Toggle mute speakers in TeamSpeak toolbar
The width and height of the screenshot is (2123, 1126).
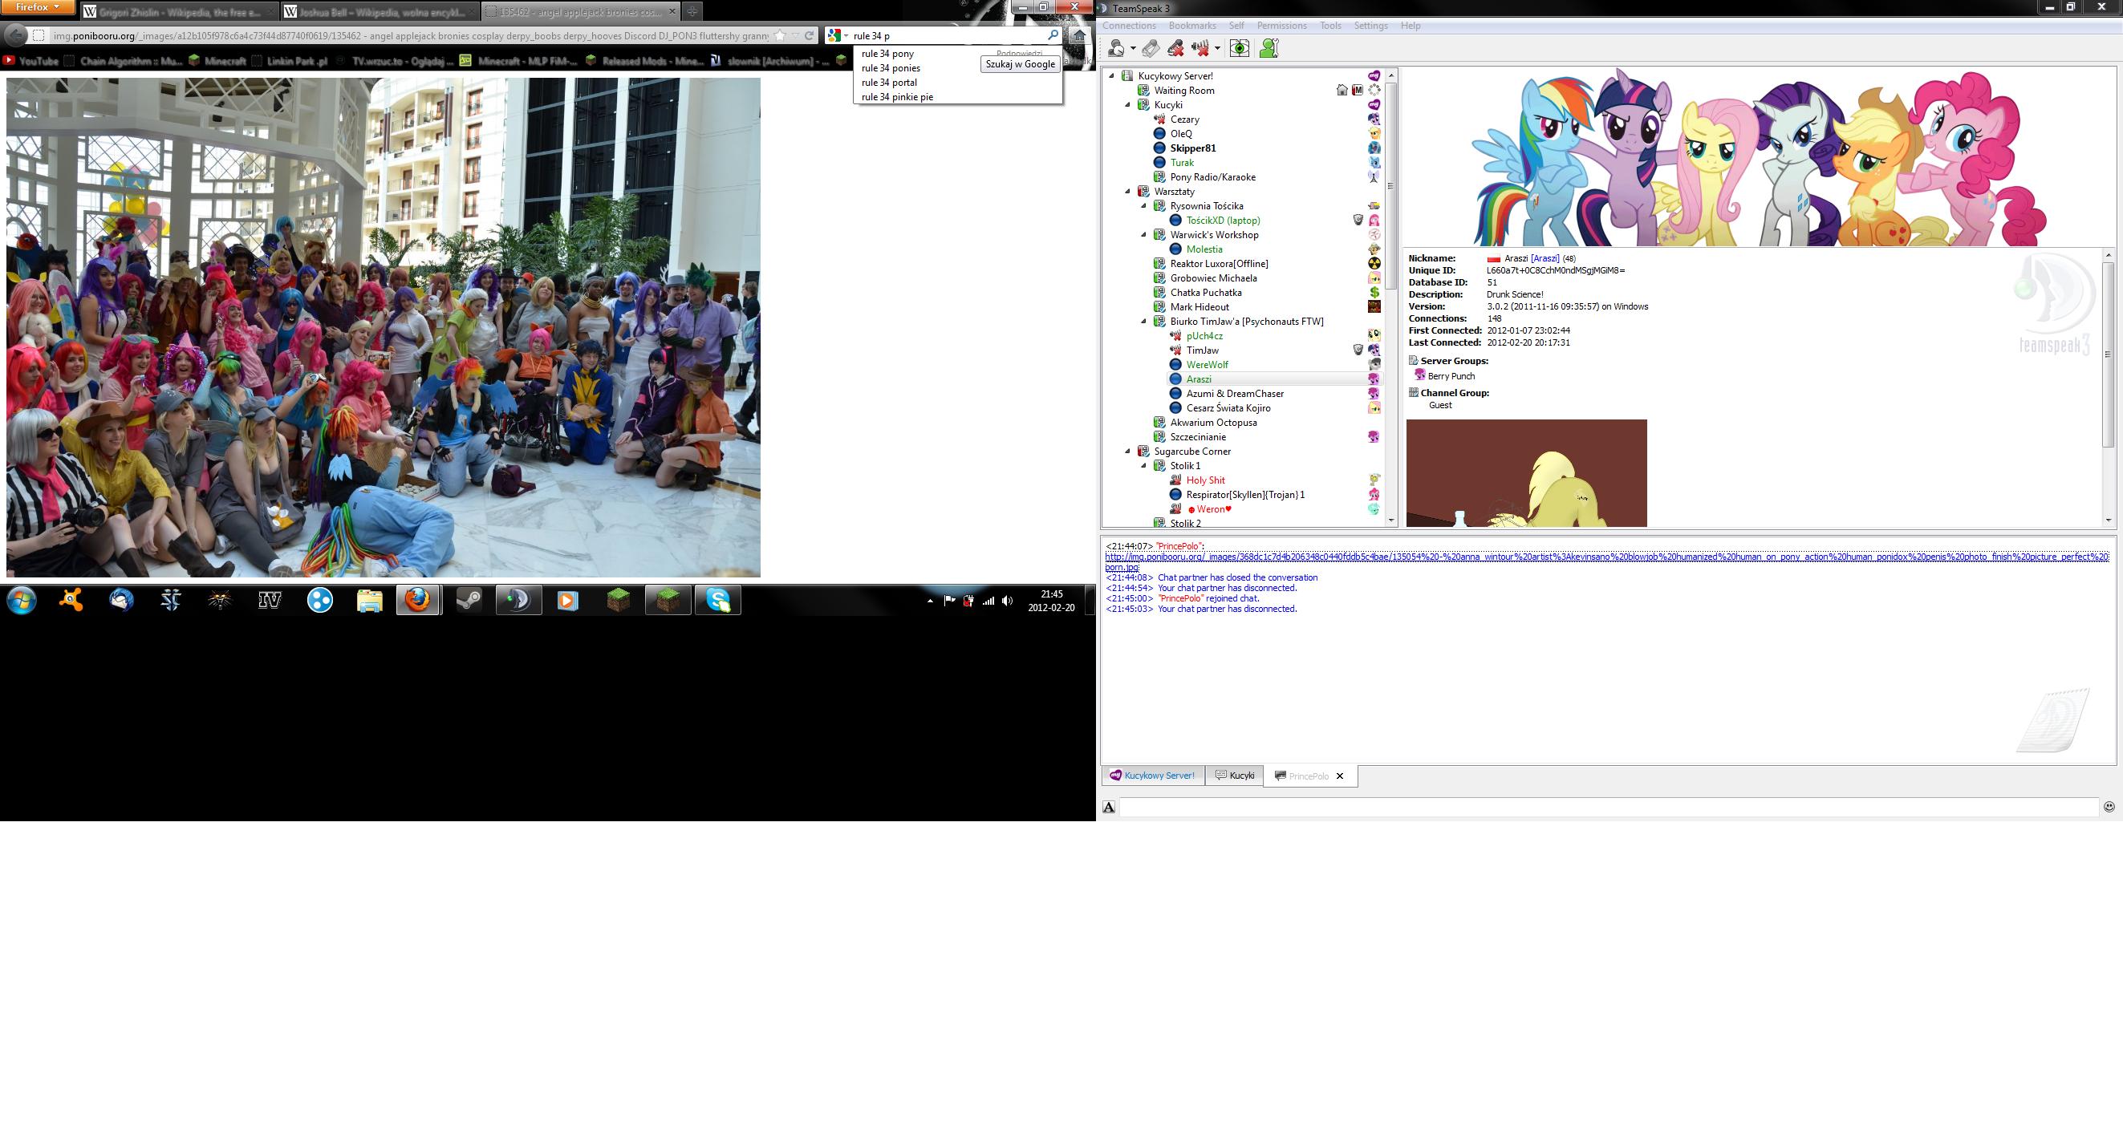click(1201, 49)
